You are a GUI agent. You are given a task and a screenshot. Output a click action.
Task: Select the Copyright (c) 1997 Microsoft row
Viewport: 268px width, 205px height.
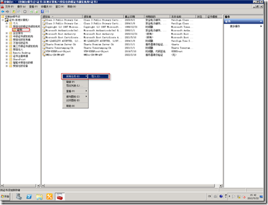(x=118, y=27)
